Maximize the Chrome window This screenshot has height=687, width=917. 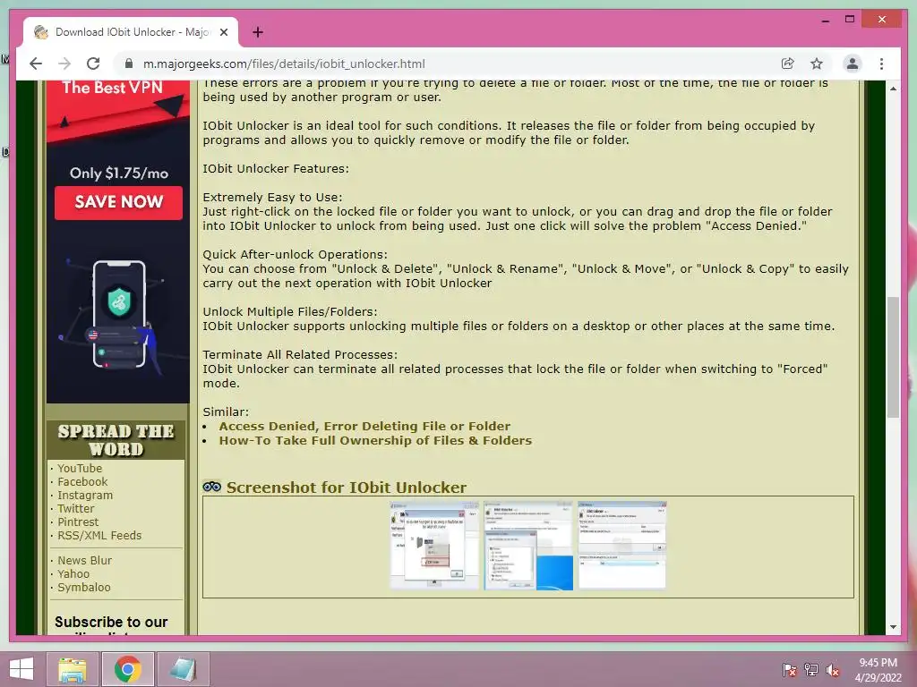coord(850,20)
